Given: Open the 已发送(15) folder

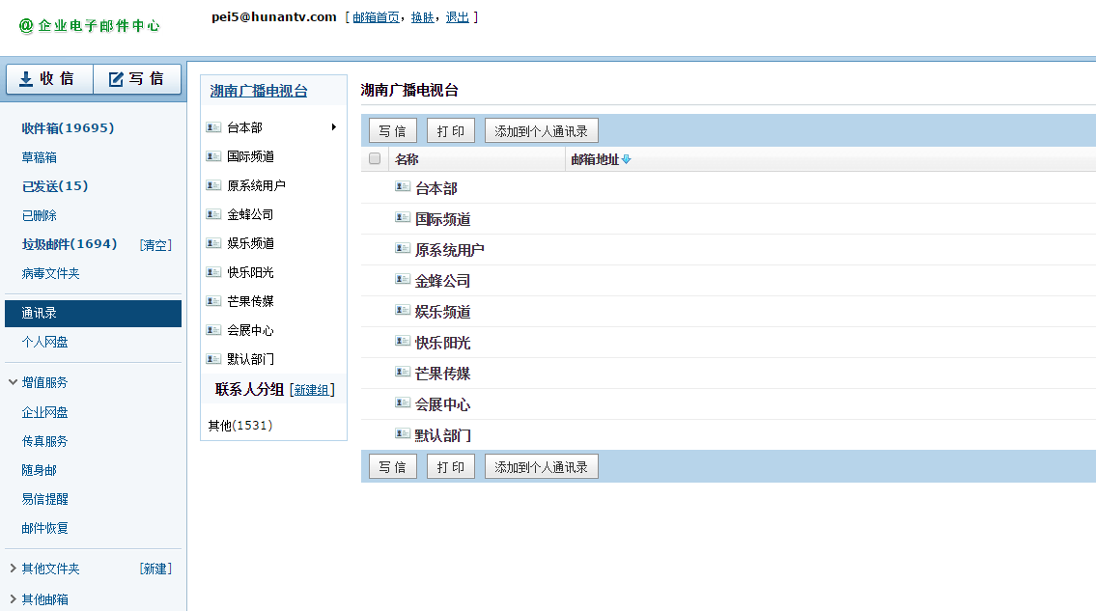Looking at the screenshot, I should tap(55, 186).
